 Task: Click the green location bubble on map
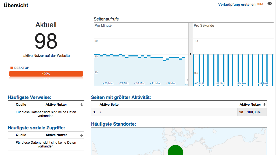point(175,151)
